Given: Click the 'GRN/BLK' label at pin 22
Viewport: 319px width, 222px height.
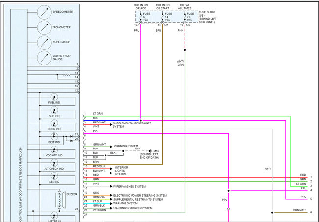Looking at the screenshot, I should pyautogui.click(x=99, y=206).
